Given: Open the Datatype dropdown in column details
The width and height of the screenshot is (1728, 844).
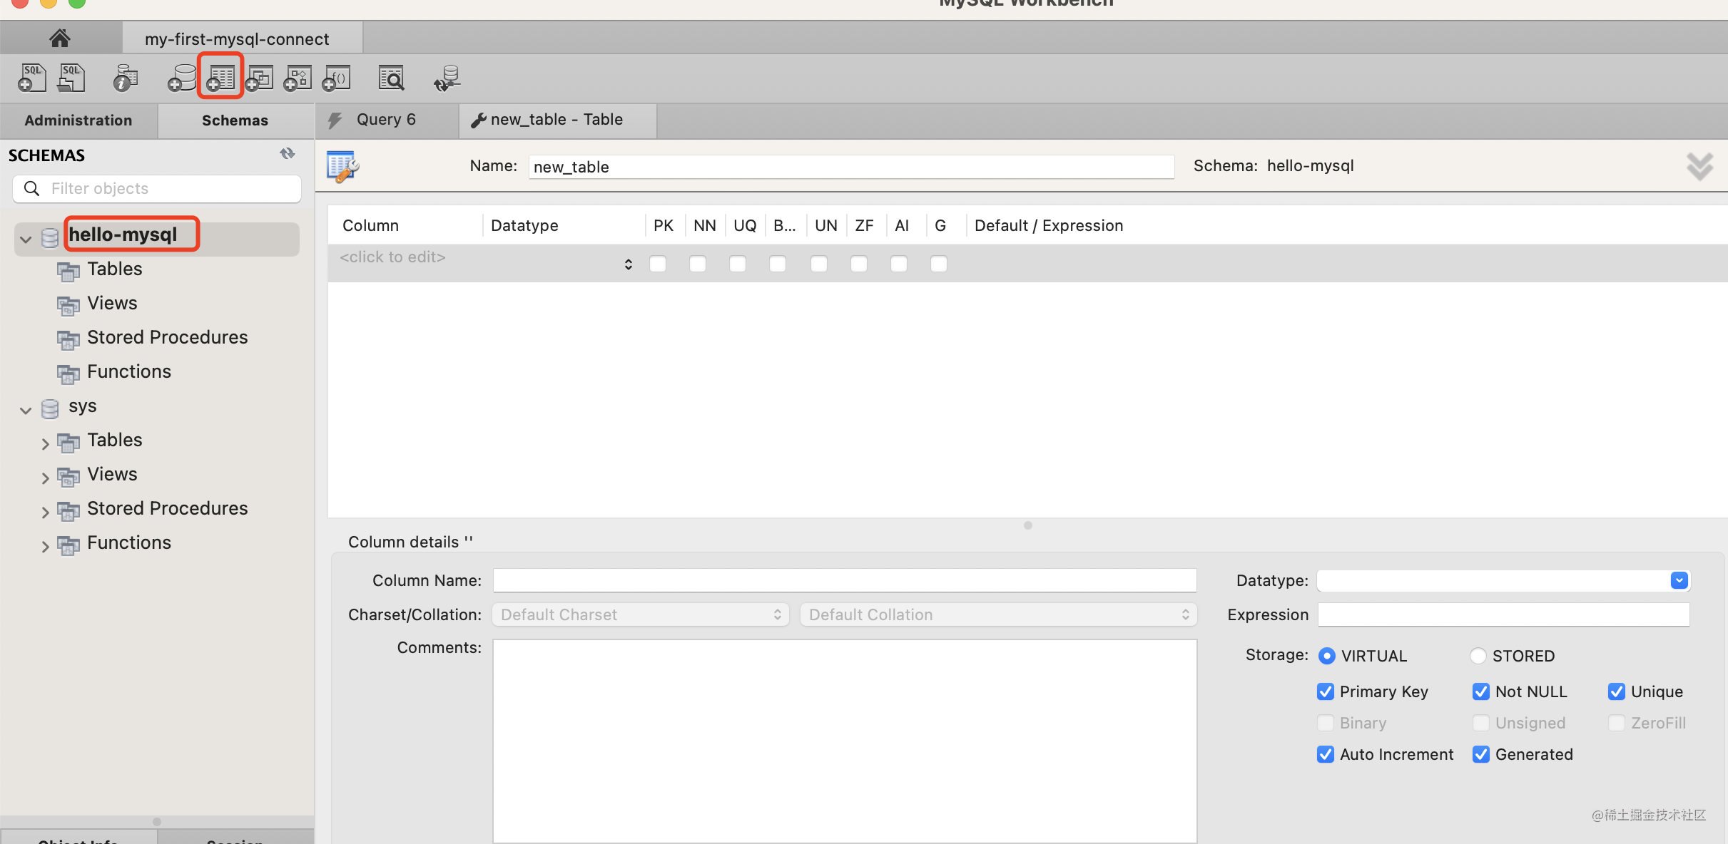Looking at the screenshot, I should point(1679,580).
